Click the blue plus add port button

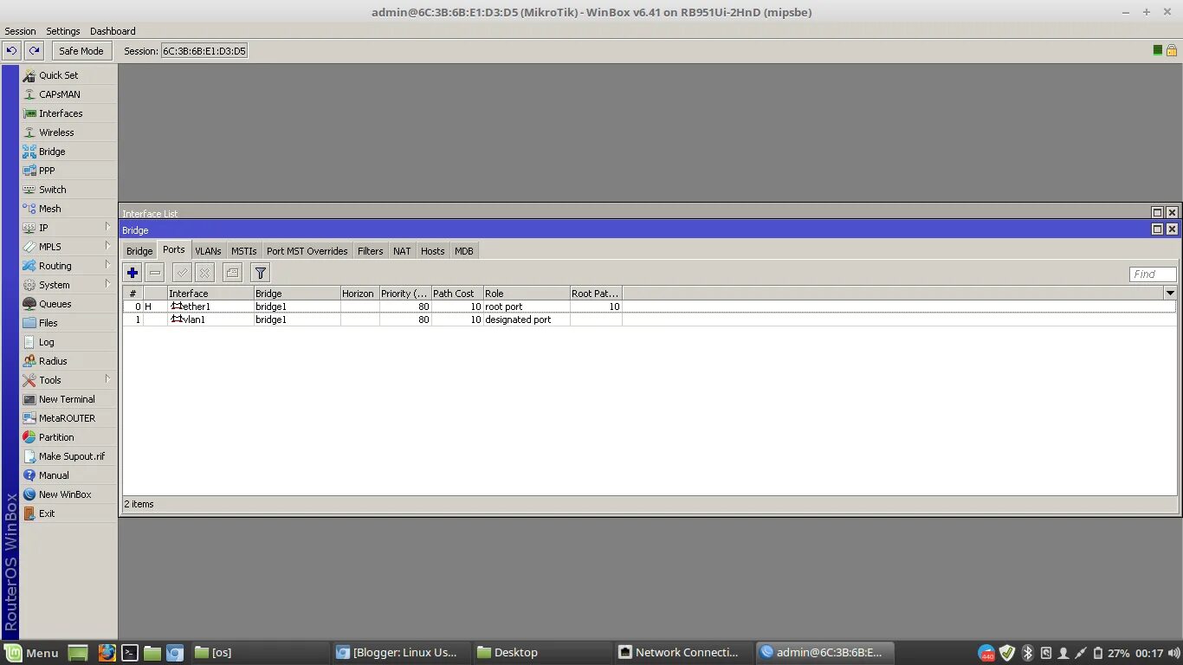133,273
